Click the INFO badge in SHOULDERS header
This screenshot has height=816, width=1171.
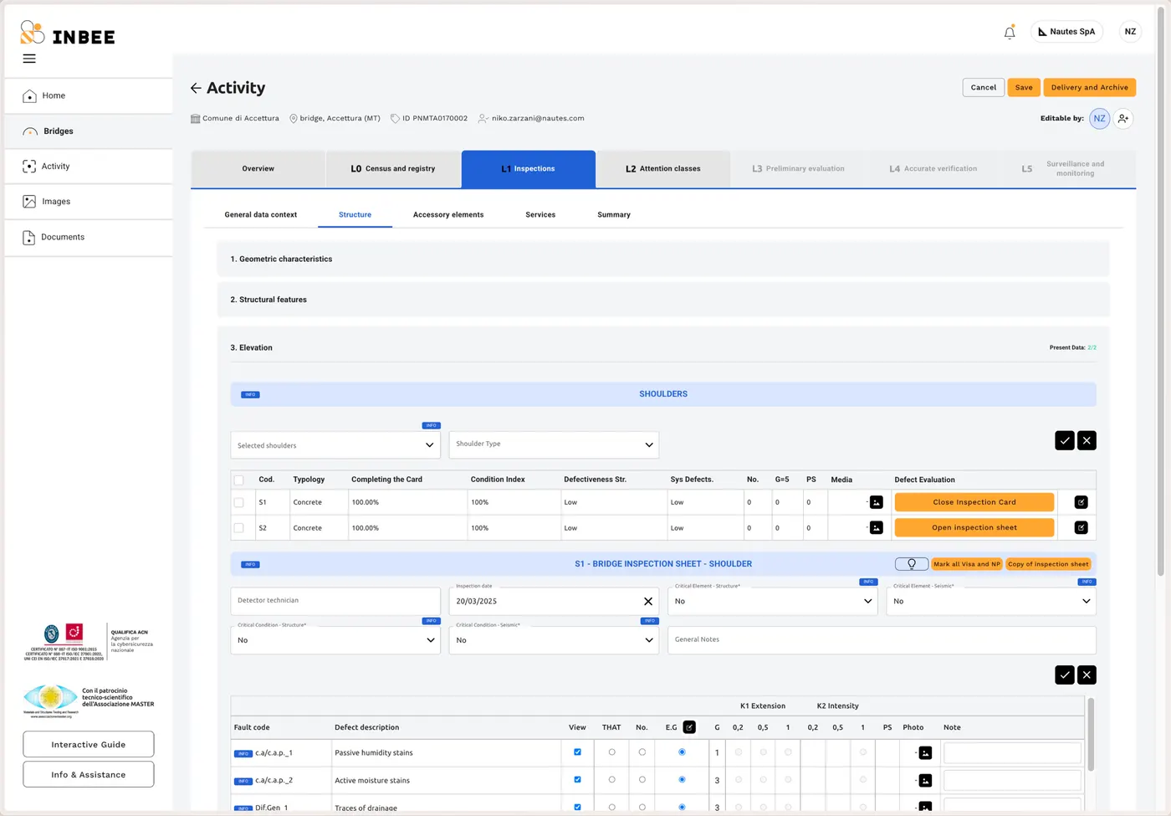[x=250, y=394]
